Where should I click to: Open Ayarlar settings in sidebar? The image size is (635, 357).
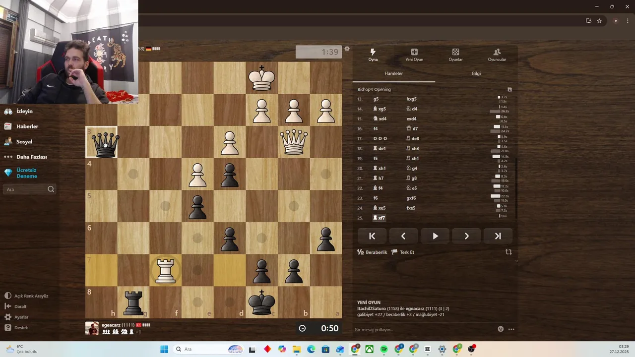point(16,317)
